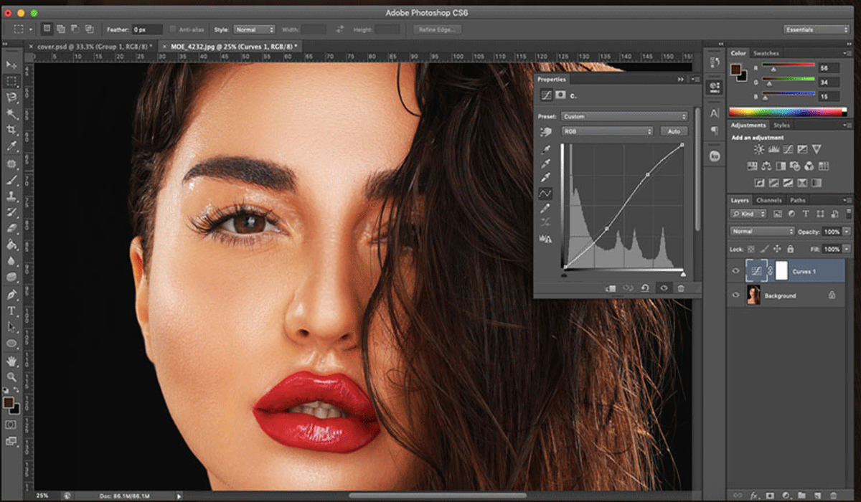Open the Hue/Saturation adjustment icon
This screenshot has height=502, width=861.
point(752,166)
